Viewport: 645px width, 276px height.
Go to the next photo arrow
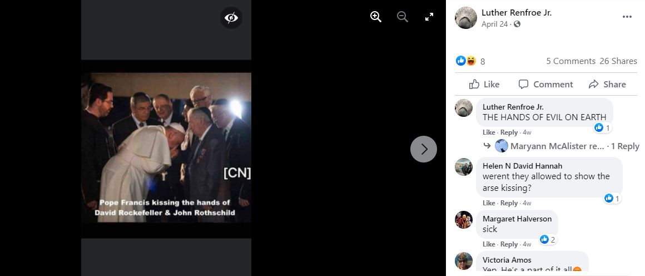pos(424,149)
